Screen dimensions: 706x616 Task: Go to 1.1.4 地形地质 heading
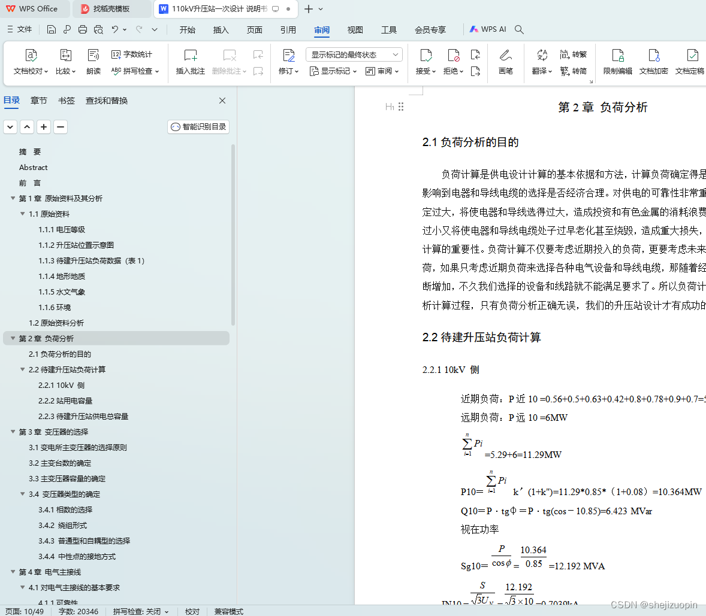point(62,276)
